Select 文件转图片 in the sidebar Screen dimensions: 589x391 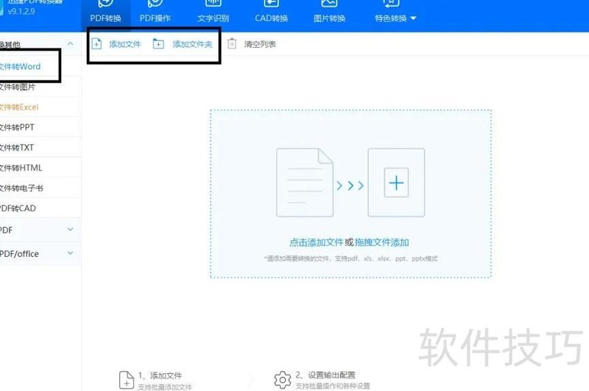[x=40, y=87]
